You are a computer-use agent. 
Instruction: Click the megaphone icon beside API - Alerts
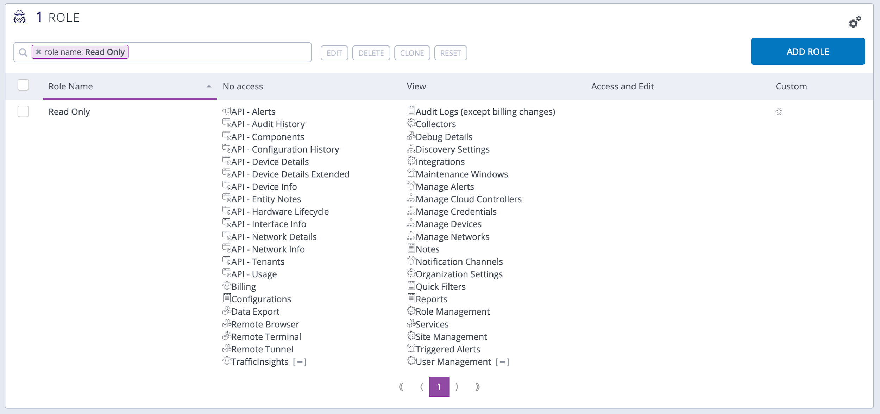[x=227, y=111]
